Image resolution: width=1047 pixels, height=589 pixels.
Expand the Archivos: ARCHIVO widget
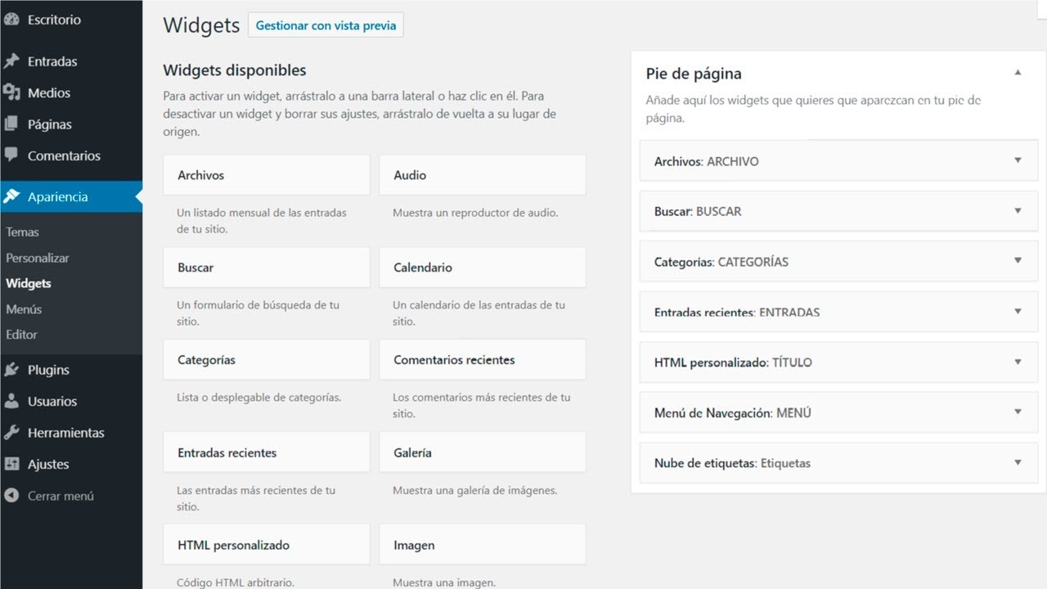coord(1018,160)
